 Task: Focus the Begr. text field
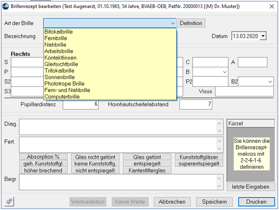(121, 182)
